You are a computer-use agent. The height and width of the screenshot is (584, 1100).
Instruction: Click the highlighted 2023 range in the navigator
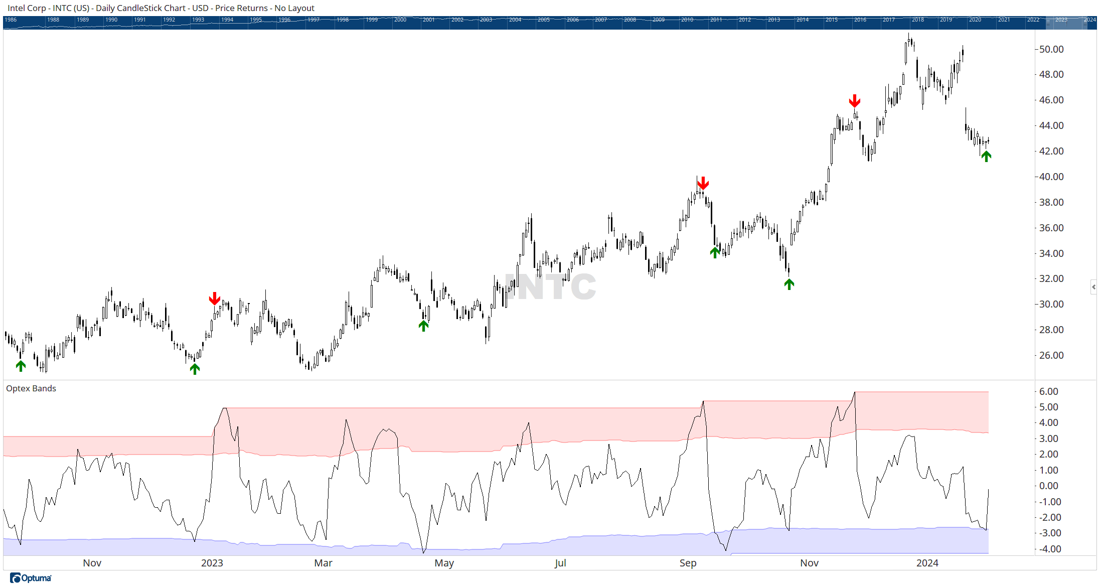click(1067, 23)
